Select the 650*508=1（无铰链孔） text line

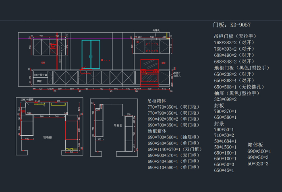click(238, 87)
